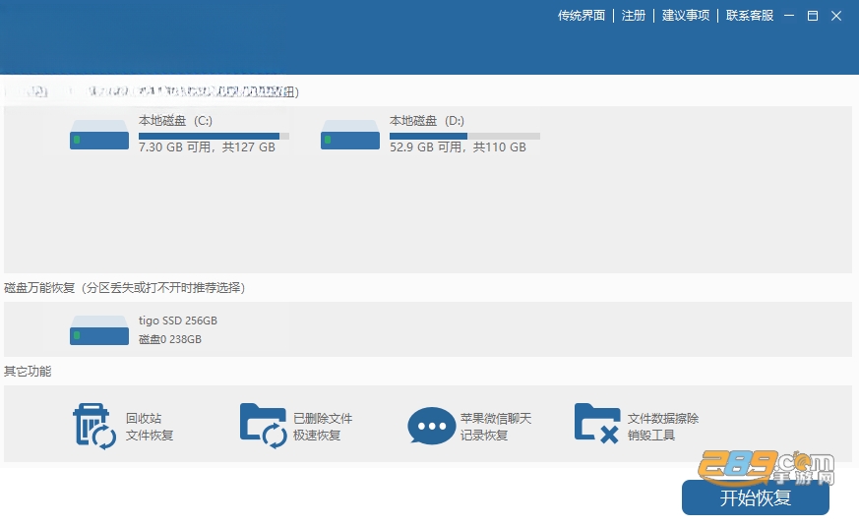The width and height of the screenshot is (859, 525).
Task: Open file data erase tool folder icon
Action: pyautogui.click(x=597, y=424)
